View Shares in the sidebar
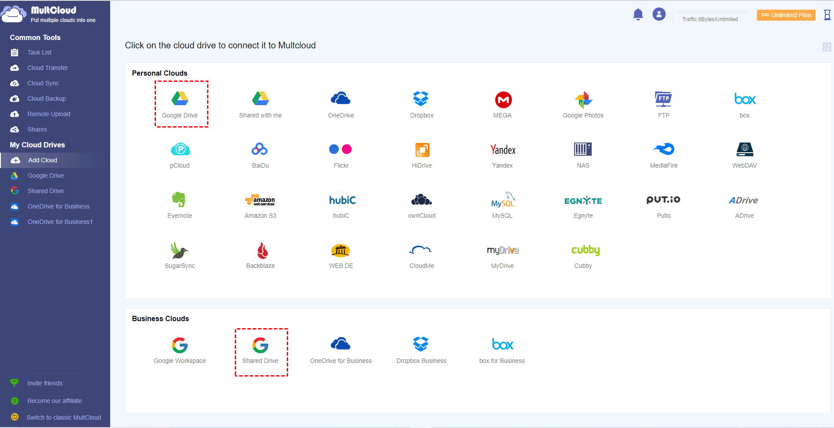This screenshot has height=428, width=834. click(37, 129)
